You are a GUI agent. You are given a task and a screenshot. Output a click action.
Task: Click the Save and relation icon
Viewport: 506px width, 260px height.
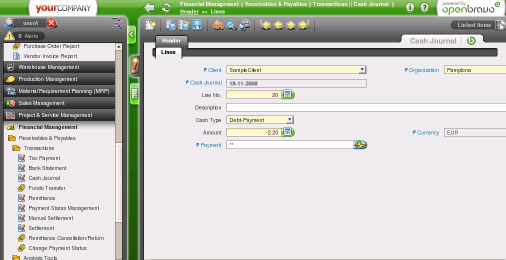pyautogui.click(x=171, y=25)
